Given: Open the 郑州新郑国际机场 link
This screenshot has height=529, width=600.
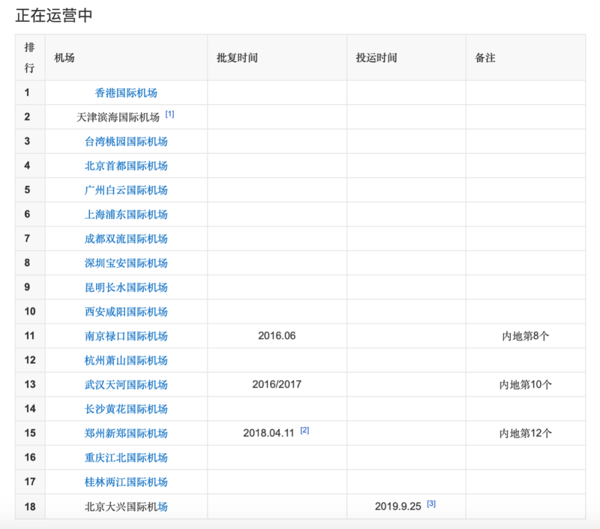Looking at the screenshot, I should pos(126,433).
